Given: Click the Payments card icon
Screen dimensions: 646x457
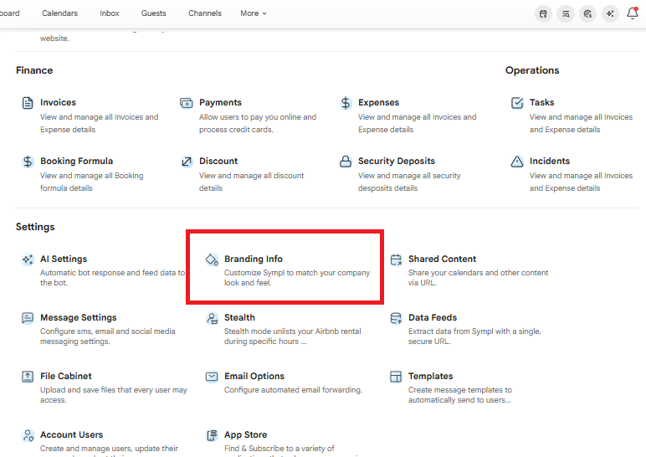Looking at the screenshot, I should coord(187,103).
